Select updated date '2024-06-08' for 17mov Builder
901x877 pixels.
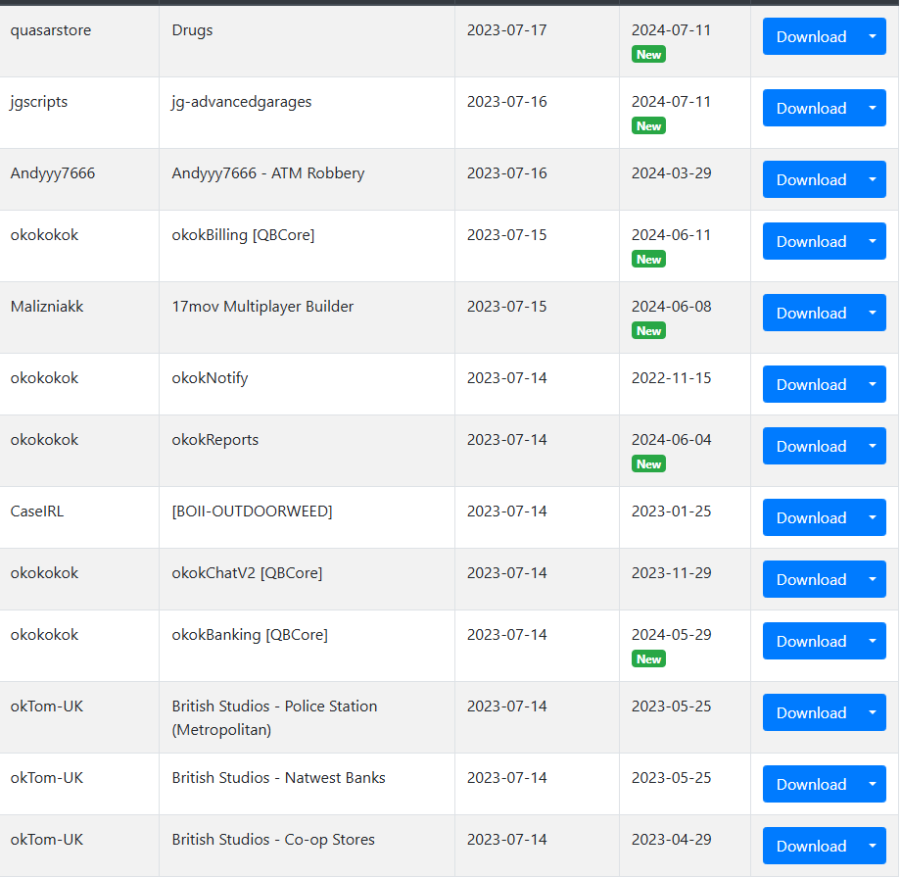[x=671, y=307]
